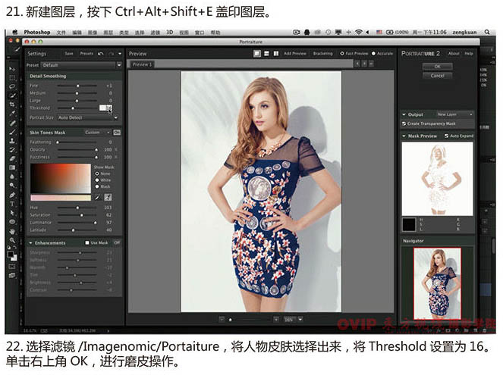Select Accurate preview radio option
The height and width of the screenshot is (375, 503).
pyautogui.click(x=373, y=54)
